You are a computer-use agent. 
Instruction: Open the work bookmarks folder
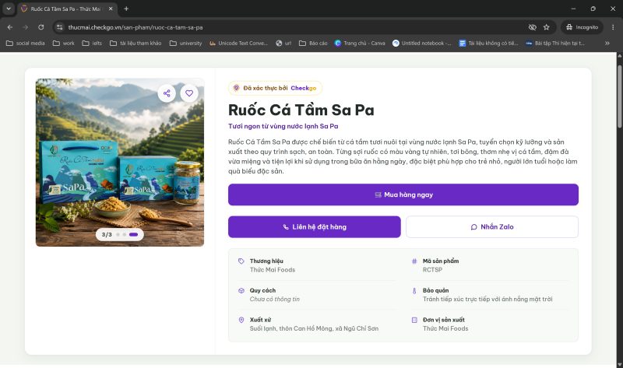coord(64,44)
